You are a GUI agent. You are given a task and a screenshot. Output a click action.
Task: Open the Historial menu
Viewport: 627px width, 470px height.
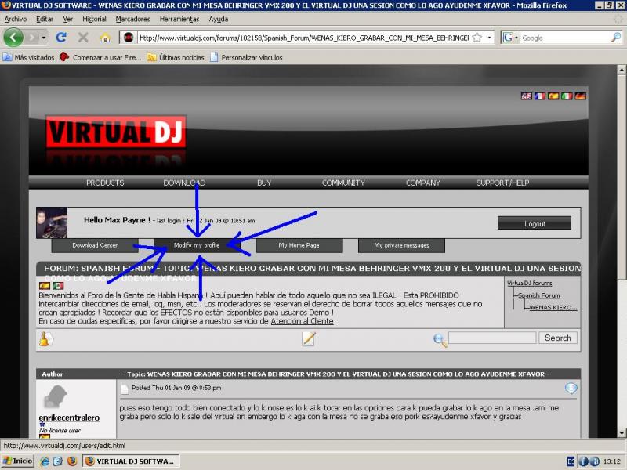(94, 19)
